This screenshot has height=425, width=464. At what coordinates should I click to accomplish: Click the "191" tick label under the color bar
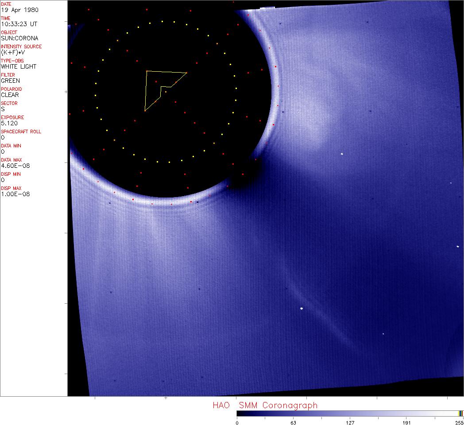[406, 423]
